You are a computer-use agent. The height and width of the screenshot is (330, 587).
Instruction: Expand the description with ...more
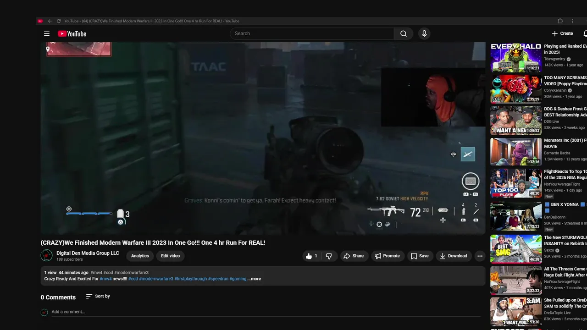pyautogui.click(x=254, y=279)
